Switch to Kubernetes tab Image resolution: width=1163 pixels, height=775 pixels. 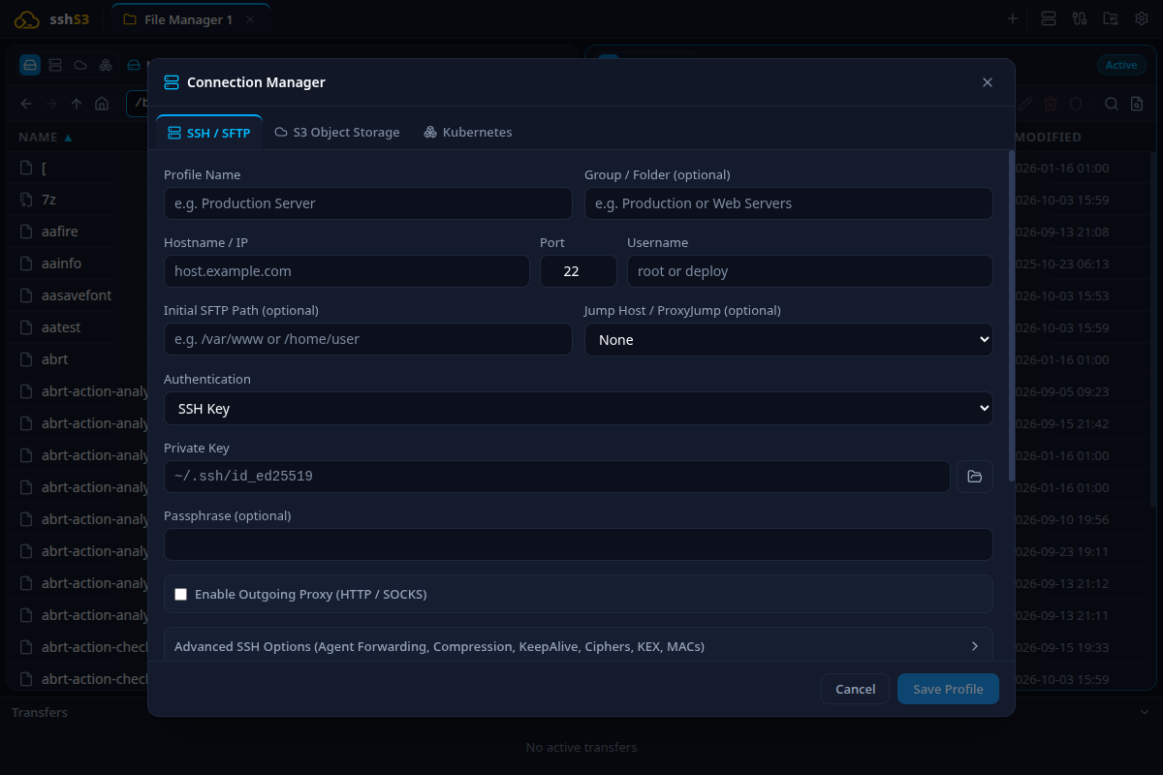click(x=468, y=132)
